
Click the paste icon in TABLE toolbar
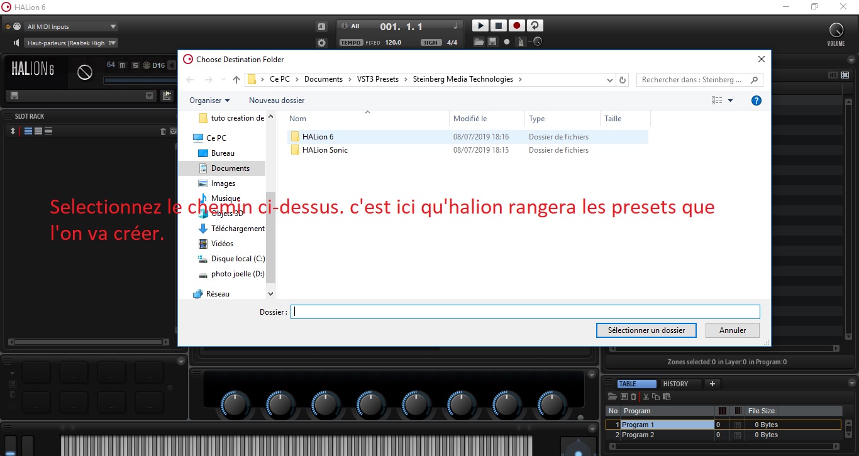(x=667, y=396)
